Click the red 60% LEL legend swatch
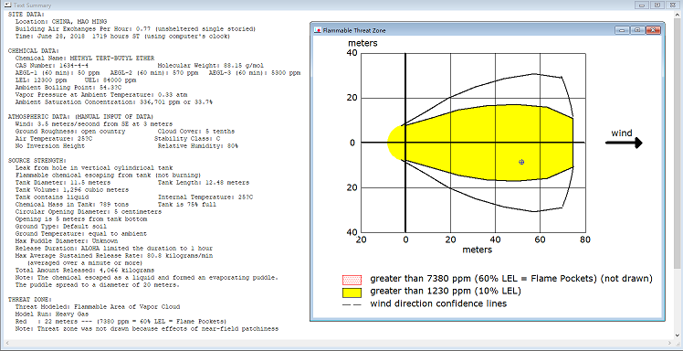Screen dimensions: 683x351 tap(352, 279)
